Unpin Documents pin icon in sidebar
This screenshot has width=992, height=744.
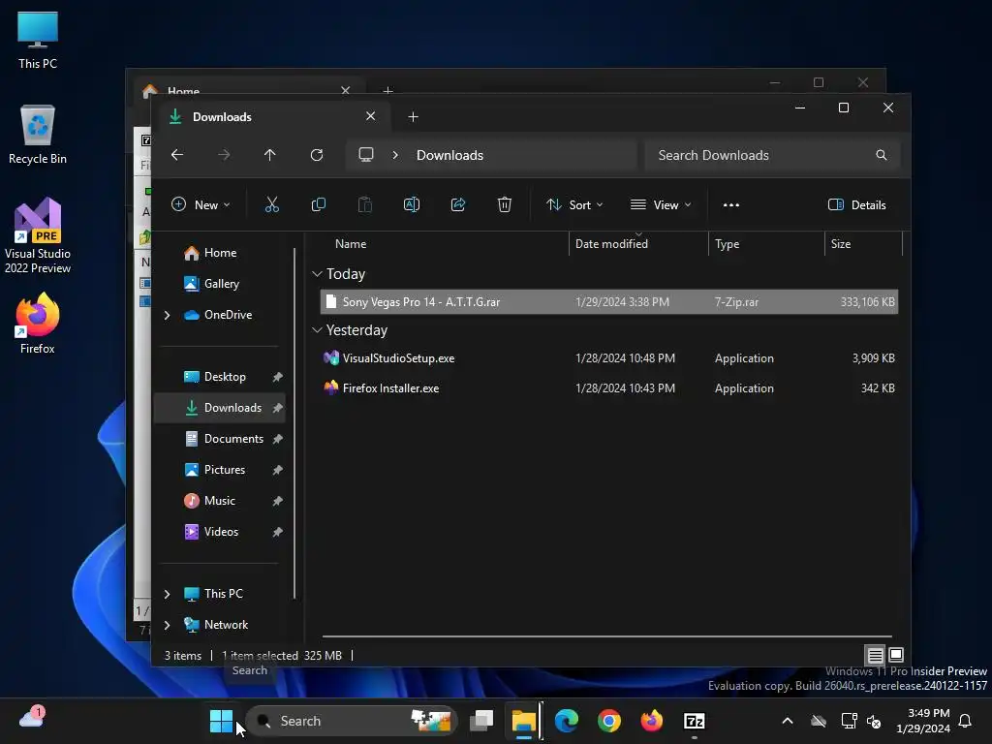pyautogui.click(x=277, y=439)
